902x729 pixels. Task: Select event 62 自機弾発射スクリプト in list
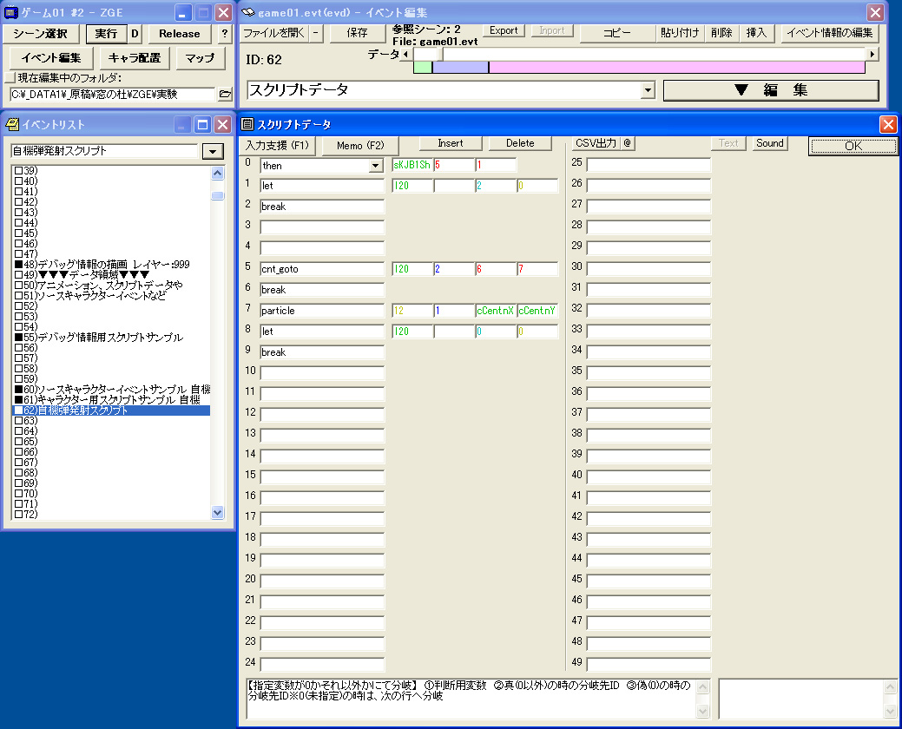(111, 410)
